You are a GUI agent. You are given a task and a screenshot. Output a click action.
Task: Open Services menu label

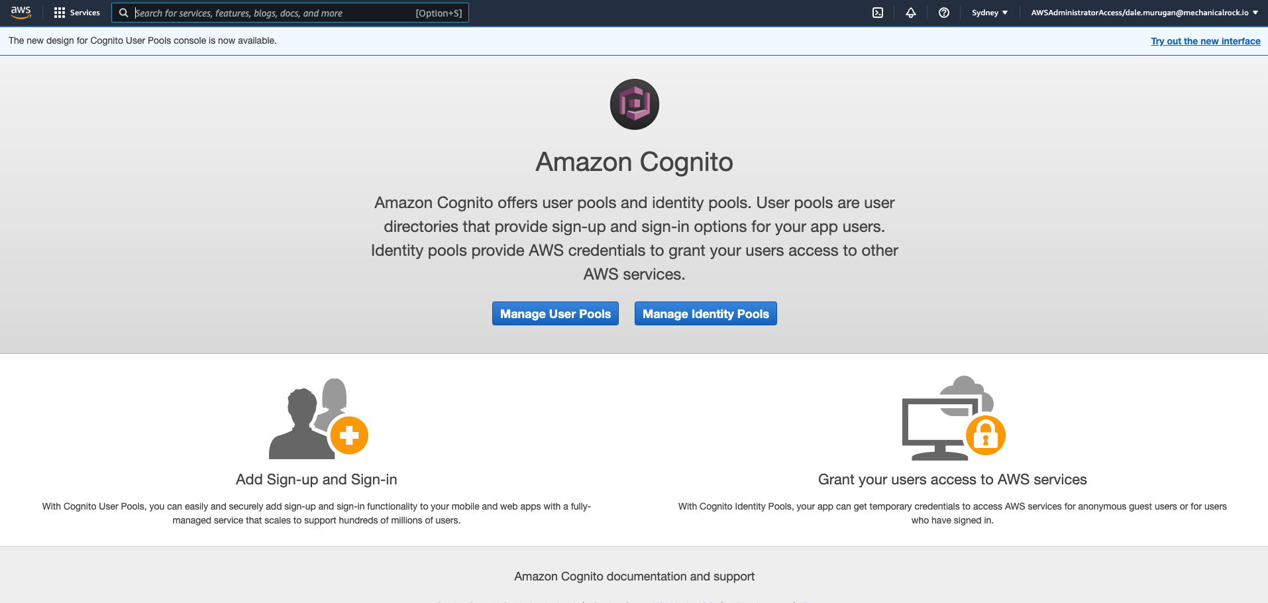tap(85, 13)
